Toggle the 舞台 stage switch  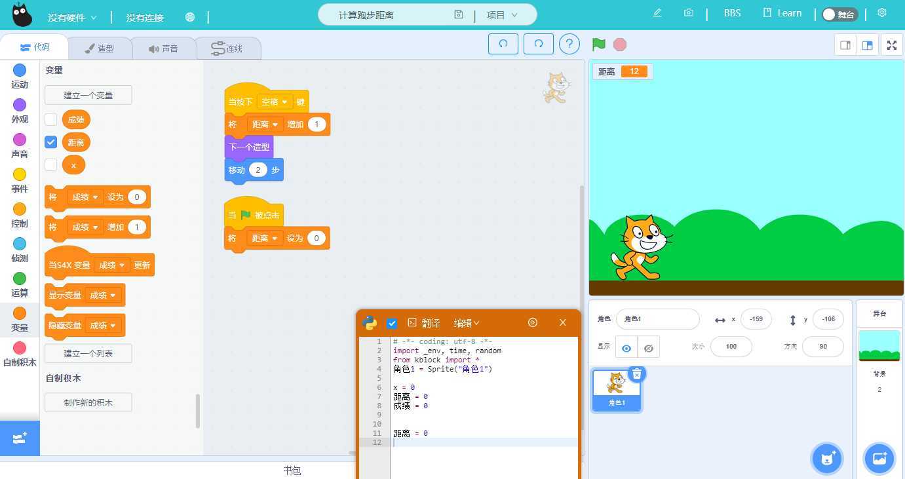839,14
